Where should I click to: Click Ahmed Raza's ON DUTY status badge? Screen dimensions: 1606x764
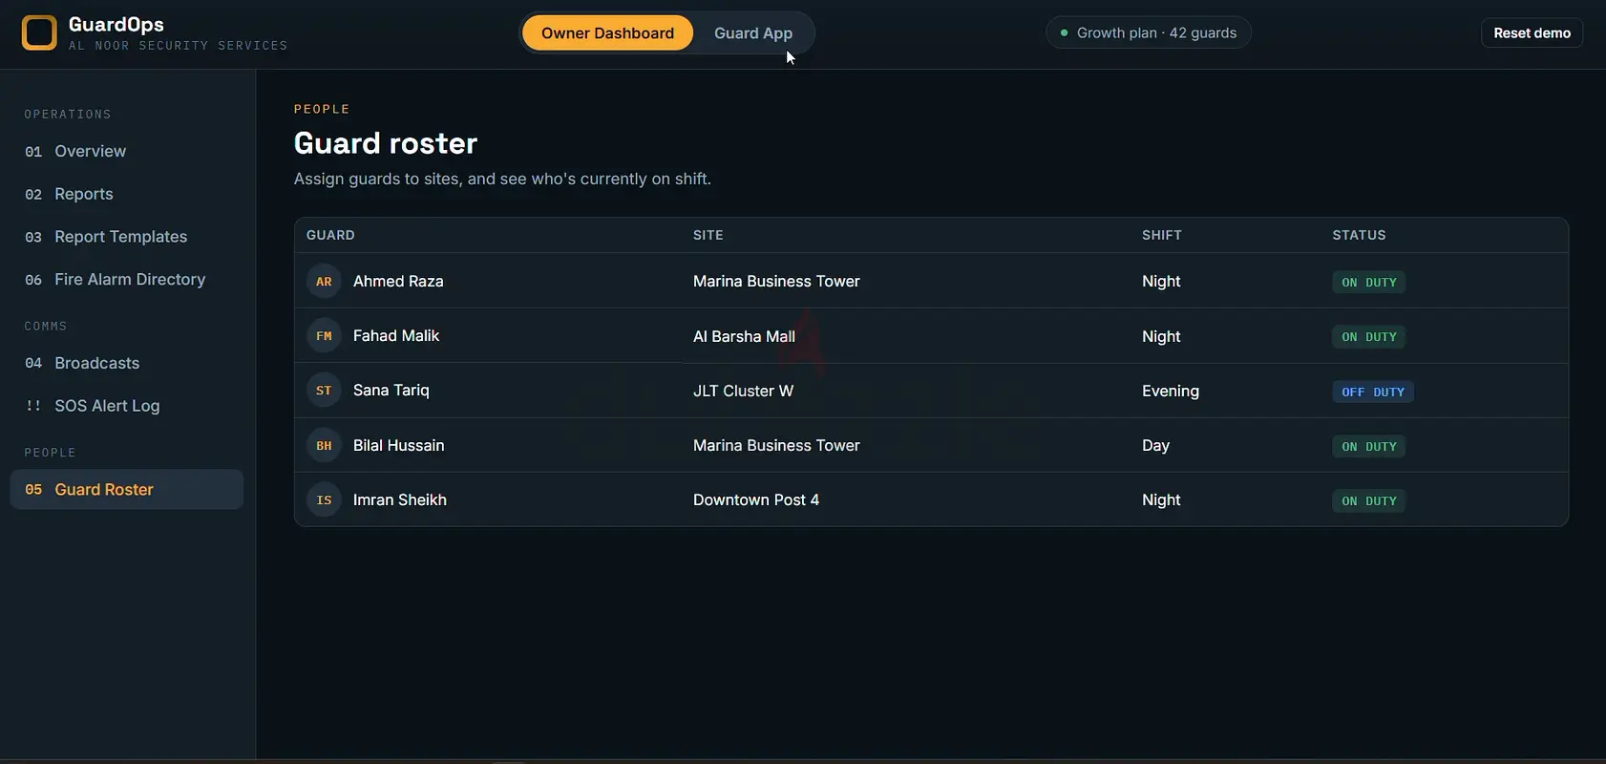1369,283
